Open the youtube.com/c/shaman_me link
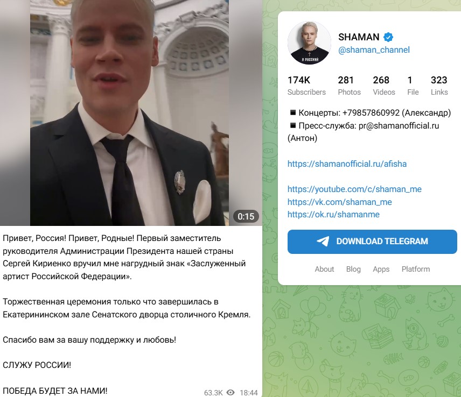Image resolution: width=461 pixels, height=397 pixels. (354, 189)
